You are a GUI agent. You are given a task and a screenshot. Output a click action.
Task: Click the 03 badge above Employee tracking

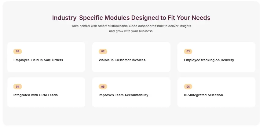click(188, 51)
